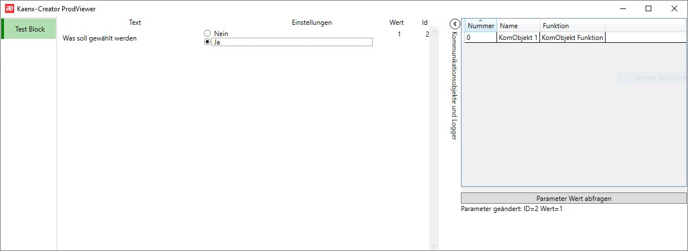Screen dimensions: 688x251
Task: Click the Text column heading
Action: pos(135,23)
